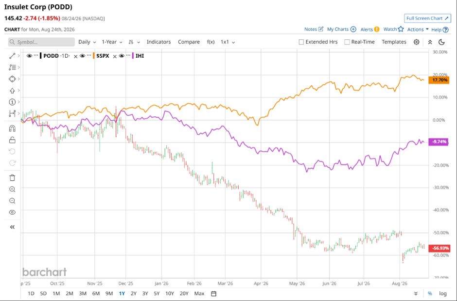This screenshot has width=457, height=301.
Task: Open the Actions dropdown
Action: (x=418, y=30)
